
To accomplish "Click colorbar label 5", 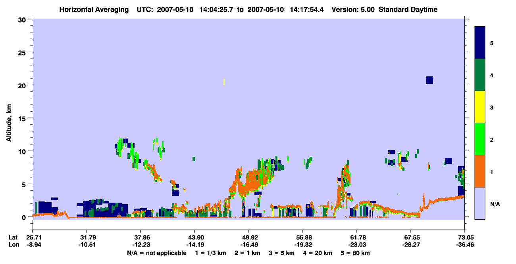I will pyautogui.click(x=492, y=43).
